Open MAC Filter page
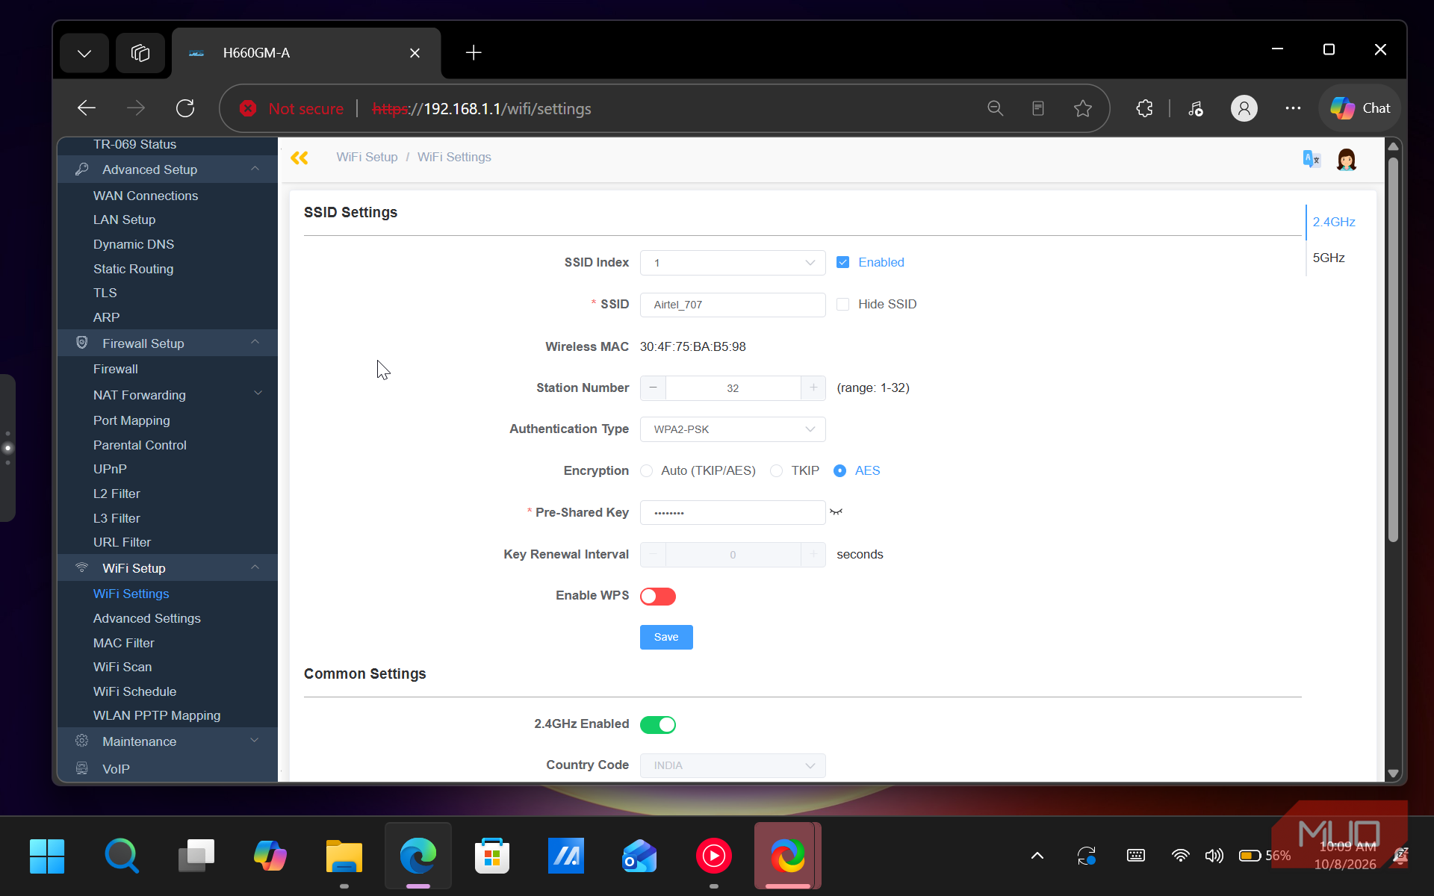 click(x=123, y=643)
